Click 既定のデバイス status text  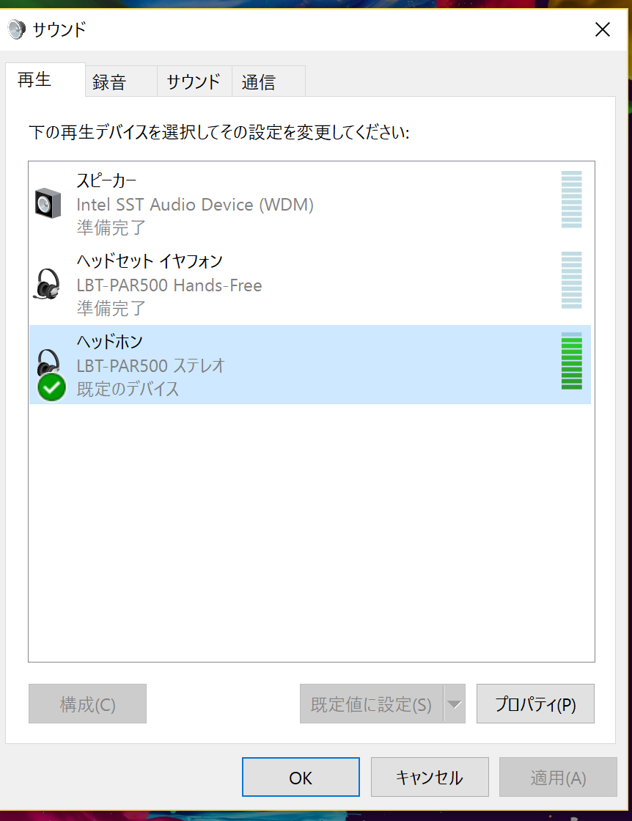tap(128, 389)
